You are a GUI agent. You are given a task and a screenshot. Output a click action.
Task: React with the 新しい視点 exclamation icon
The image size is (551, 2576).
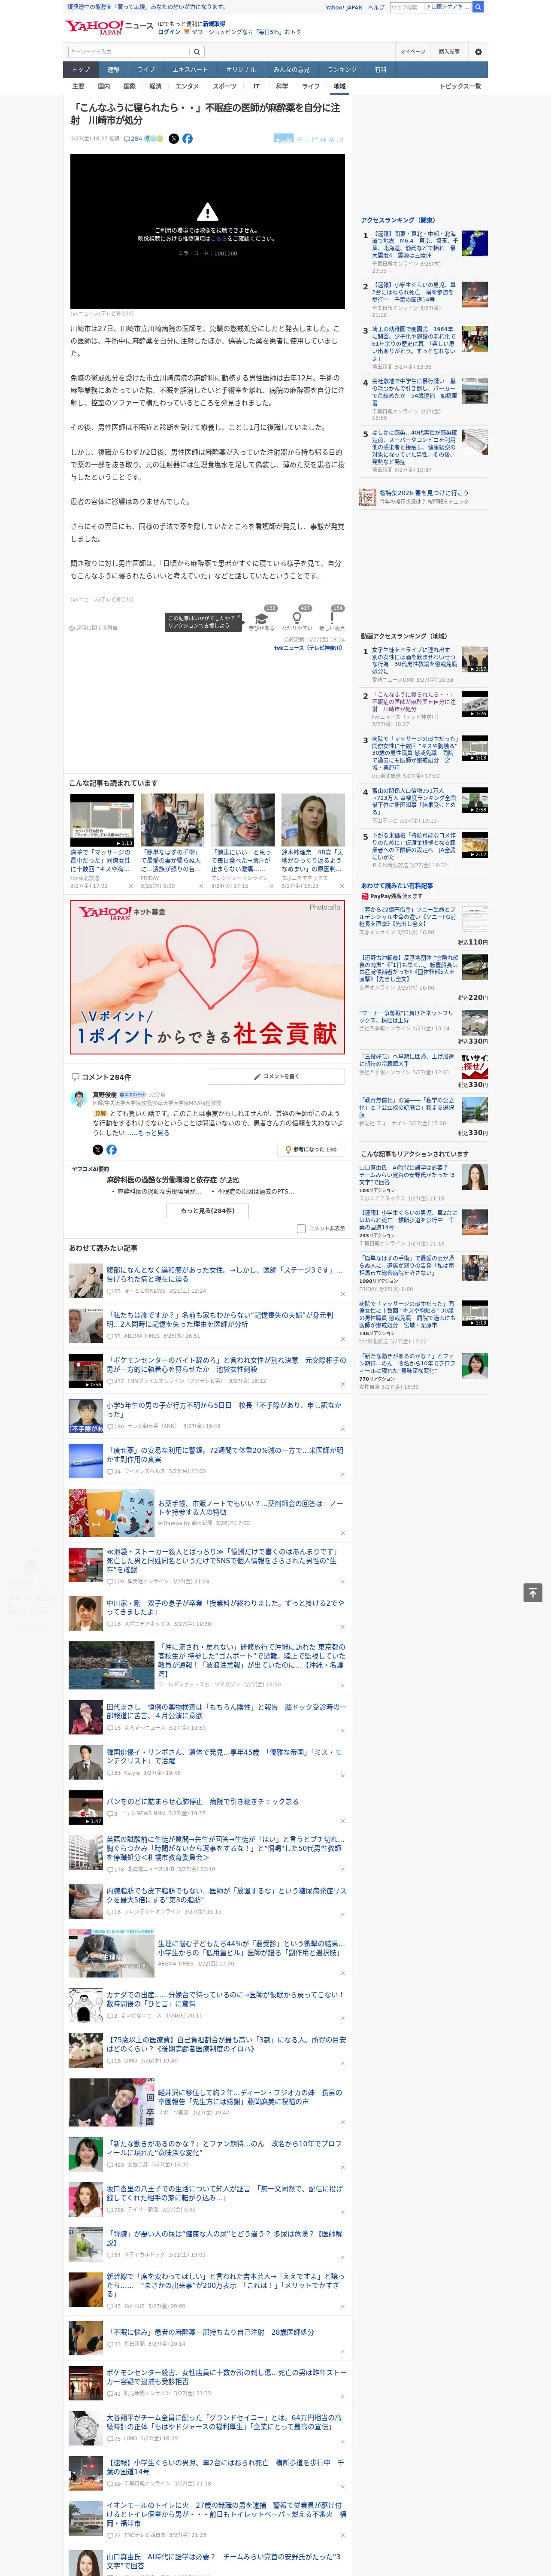tap(332, 618)
